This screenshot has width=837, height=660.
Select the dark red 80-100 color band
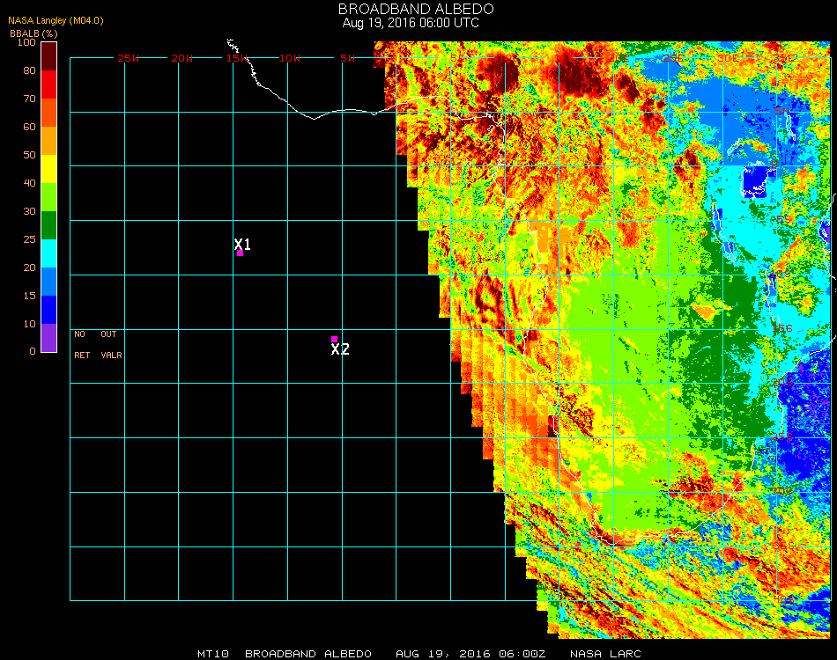(x=48, y=55)
